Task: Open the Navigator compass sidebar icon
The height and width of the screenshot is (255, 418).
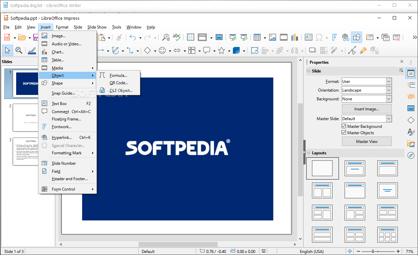Action: coord(411,155)
